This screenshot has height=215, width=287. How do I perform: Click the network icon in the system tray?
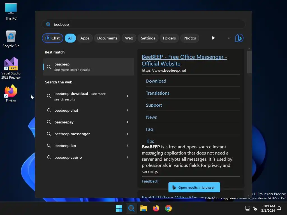point(248,208)
